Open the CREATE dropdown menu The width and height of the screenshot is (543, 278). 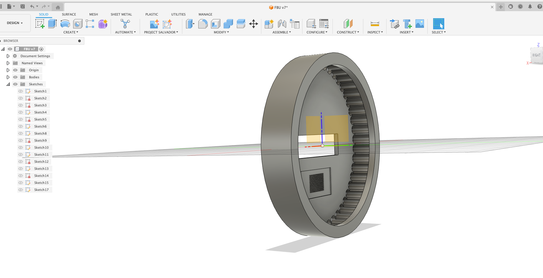click(71, 32)
